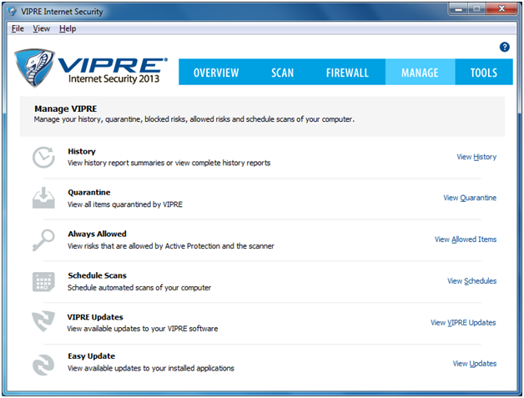Click 'View history report summaries' description text
Image resolution: width=524 pixels, height=398 pixels.
[x=169, y=163]
